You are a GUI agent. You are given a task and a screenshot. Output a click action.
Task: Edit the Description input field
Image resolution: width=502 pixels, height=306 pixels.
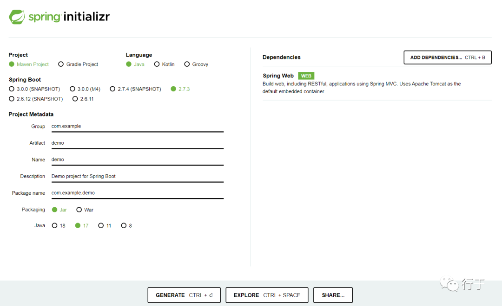pos(137,176)
